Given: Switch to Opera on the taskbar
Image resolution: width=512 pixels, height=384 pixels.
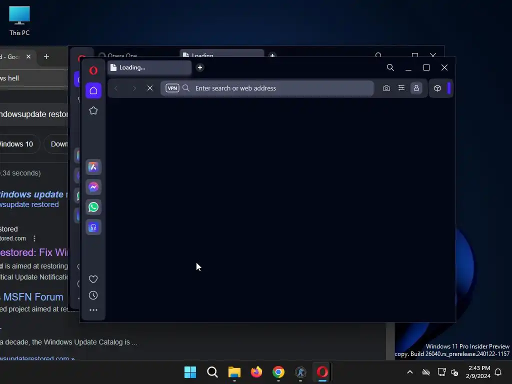Looking at the screenshot, I should point(322,372).
